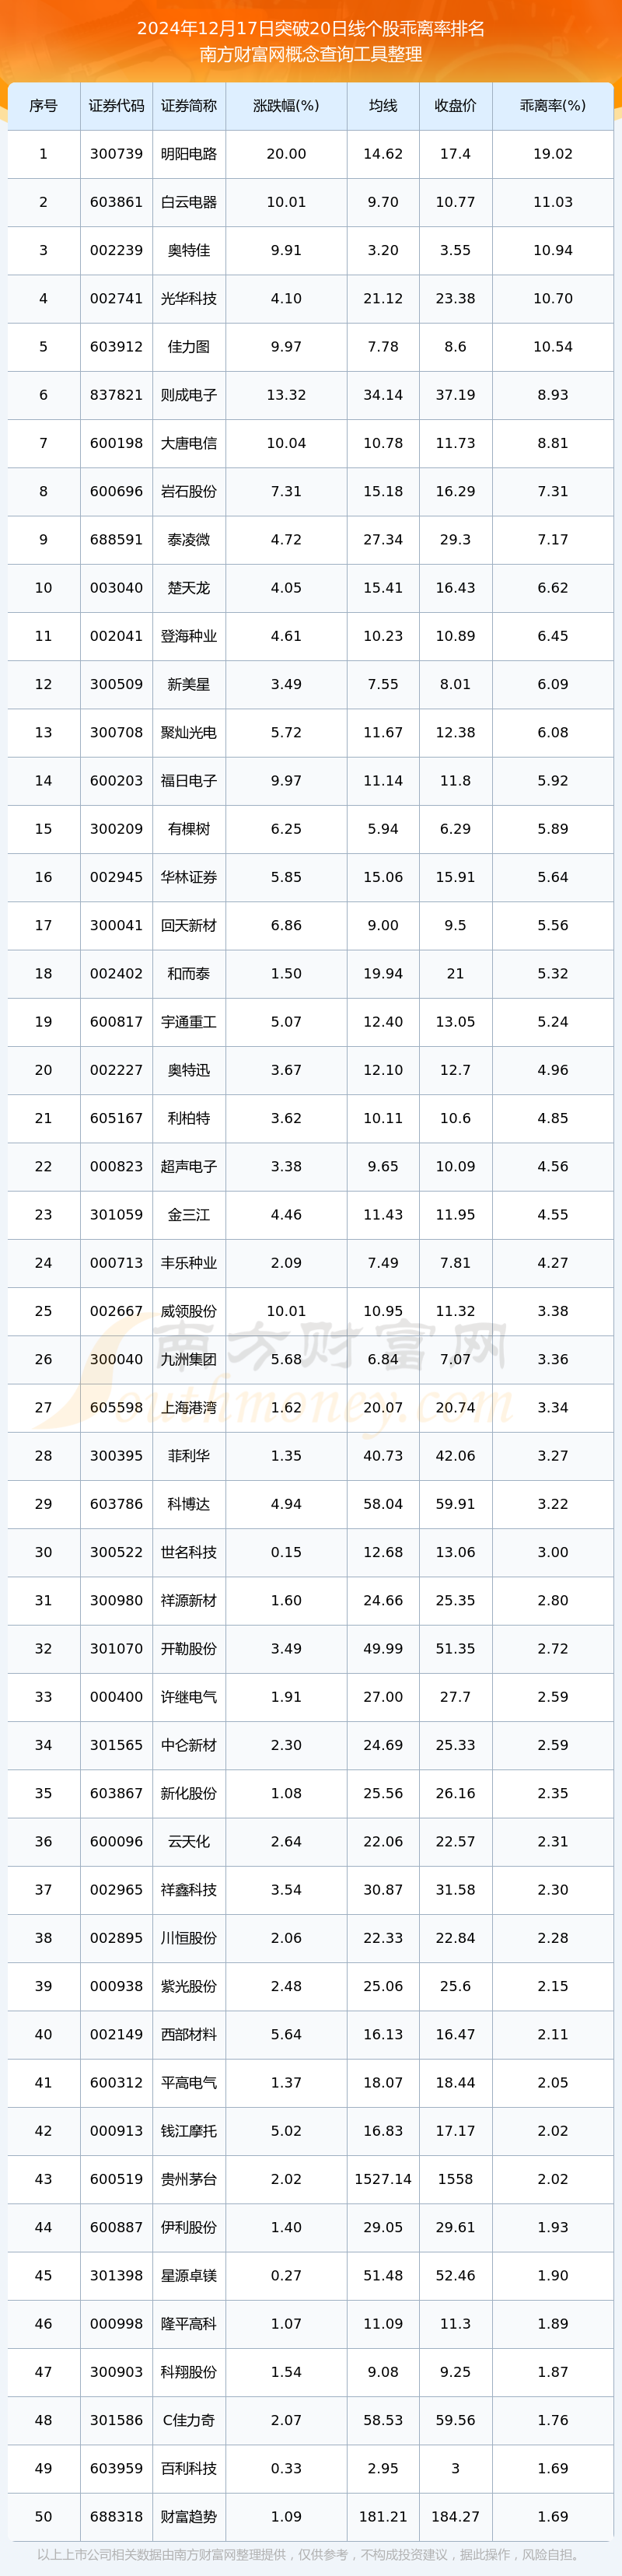Select stock name 祥鑫科技
The height and width of the screenshot is (2576, 622).
(189, 1890)
